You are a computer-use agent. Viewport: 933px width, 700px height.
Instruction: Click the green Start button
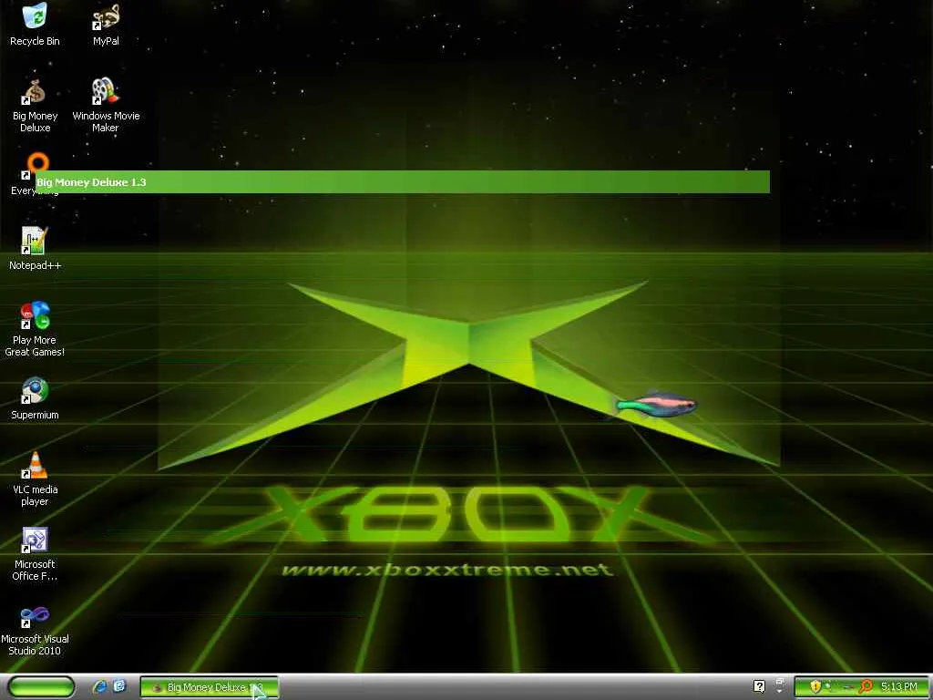point(41,687)
